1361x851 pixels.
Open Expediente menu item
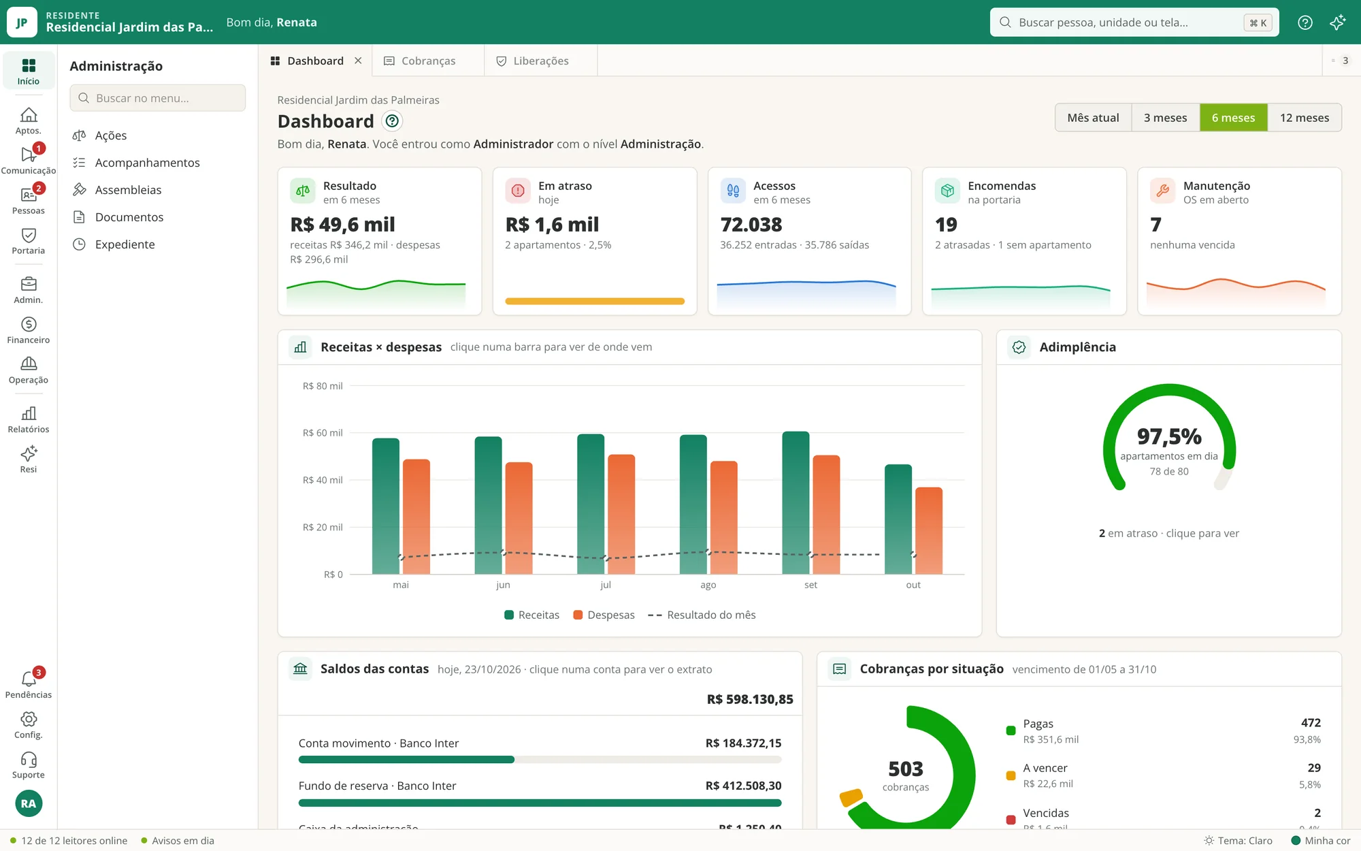point(158,244)
